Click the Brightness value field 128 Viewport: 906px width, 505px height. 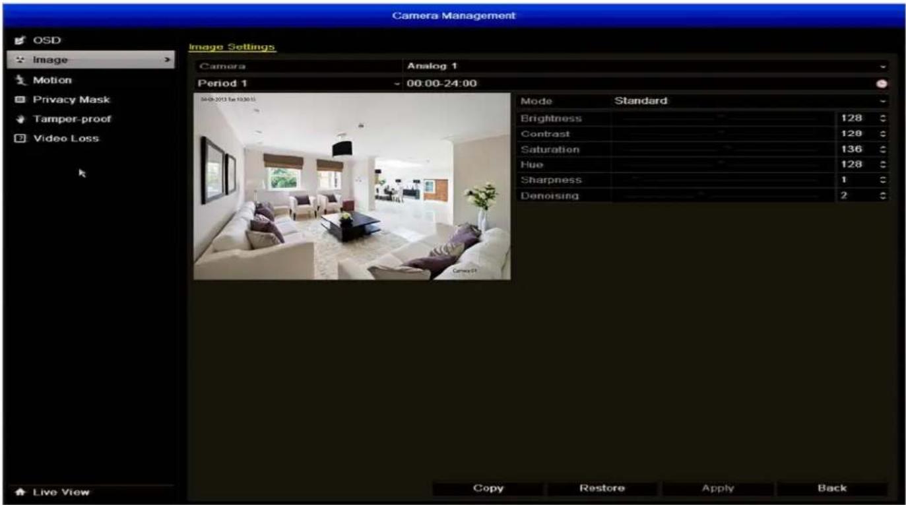coord(856,118)
